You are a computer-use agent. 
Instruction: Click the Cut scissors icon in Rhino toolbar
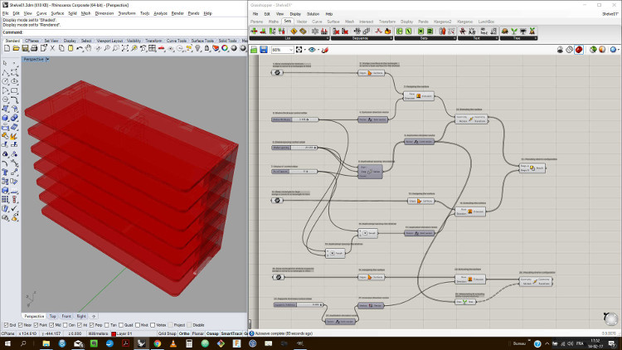pos(52,48)
